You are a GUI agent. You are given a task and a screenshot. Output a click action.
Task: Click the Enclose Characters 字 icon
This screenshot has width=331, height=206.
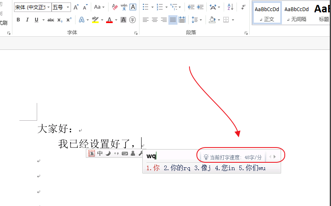coord(132,20)
